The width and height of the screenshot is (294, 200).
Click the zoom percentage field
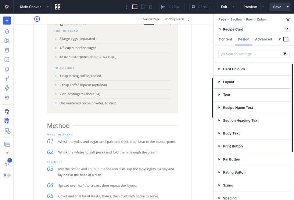202,7
